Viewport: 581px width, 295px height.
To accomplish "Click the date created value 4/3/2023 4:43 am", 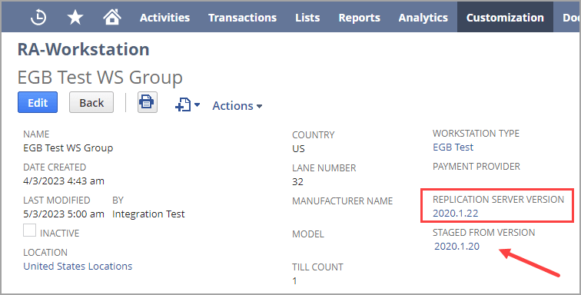I will (x=64, y=181).
